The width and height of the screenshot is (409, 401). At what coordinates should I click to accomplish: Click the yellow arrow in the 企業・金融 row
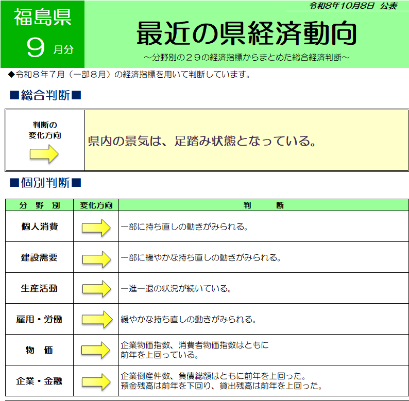pyautogui.click(x=96, y=382)
